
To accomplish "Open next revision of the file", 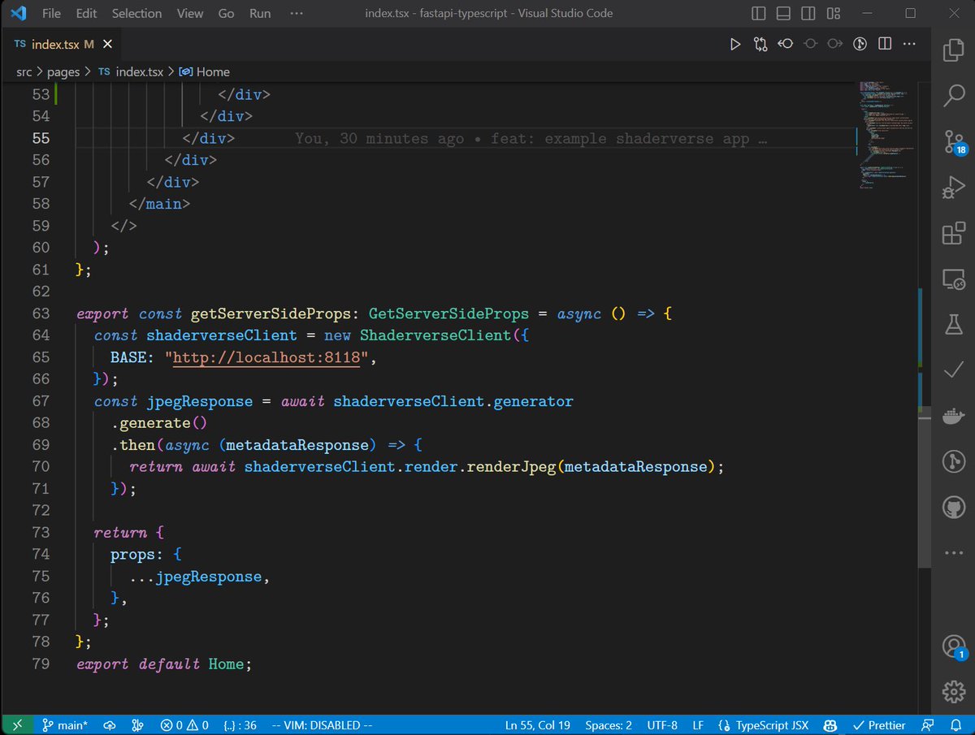I will coord(834,44).
